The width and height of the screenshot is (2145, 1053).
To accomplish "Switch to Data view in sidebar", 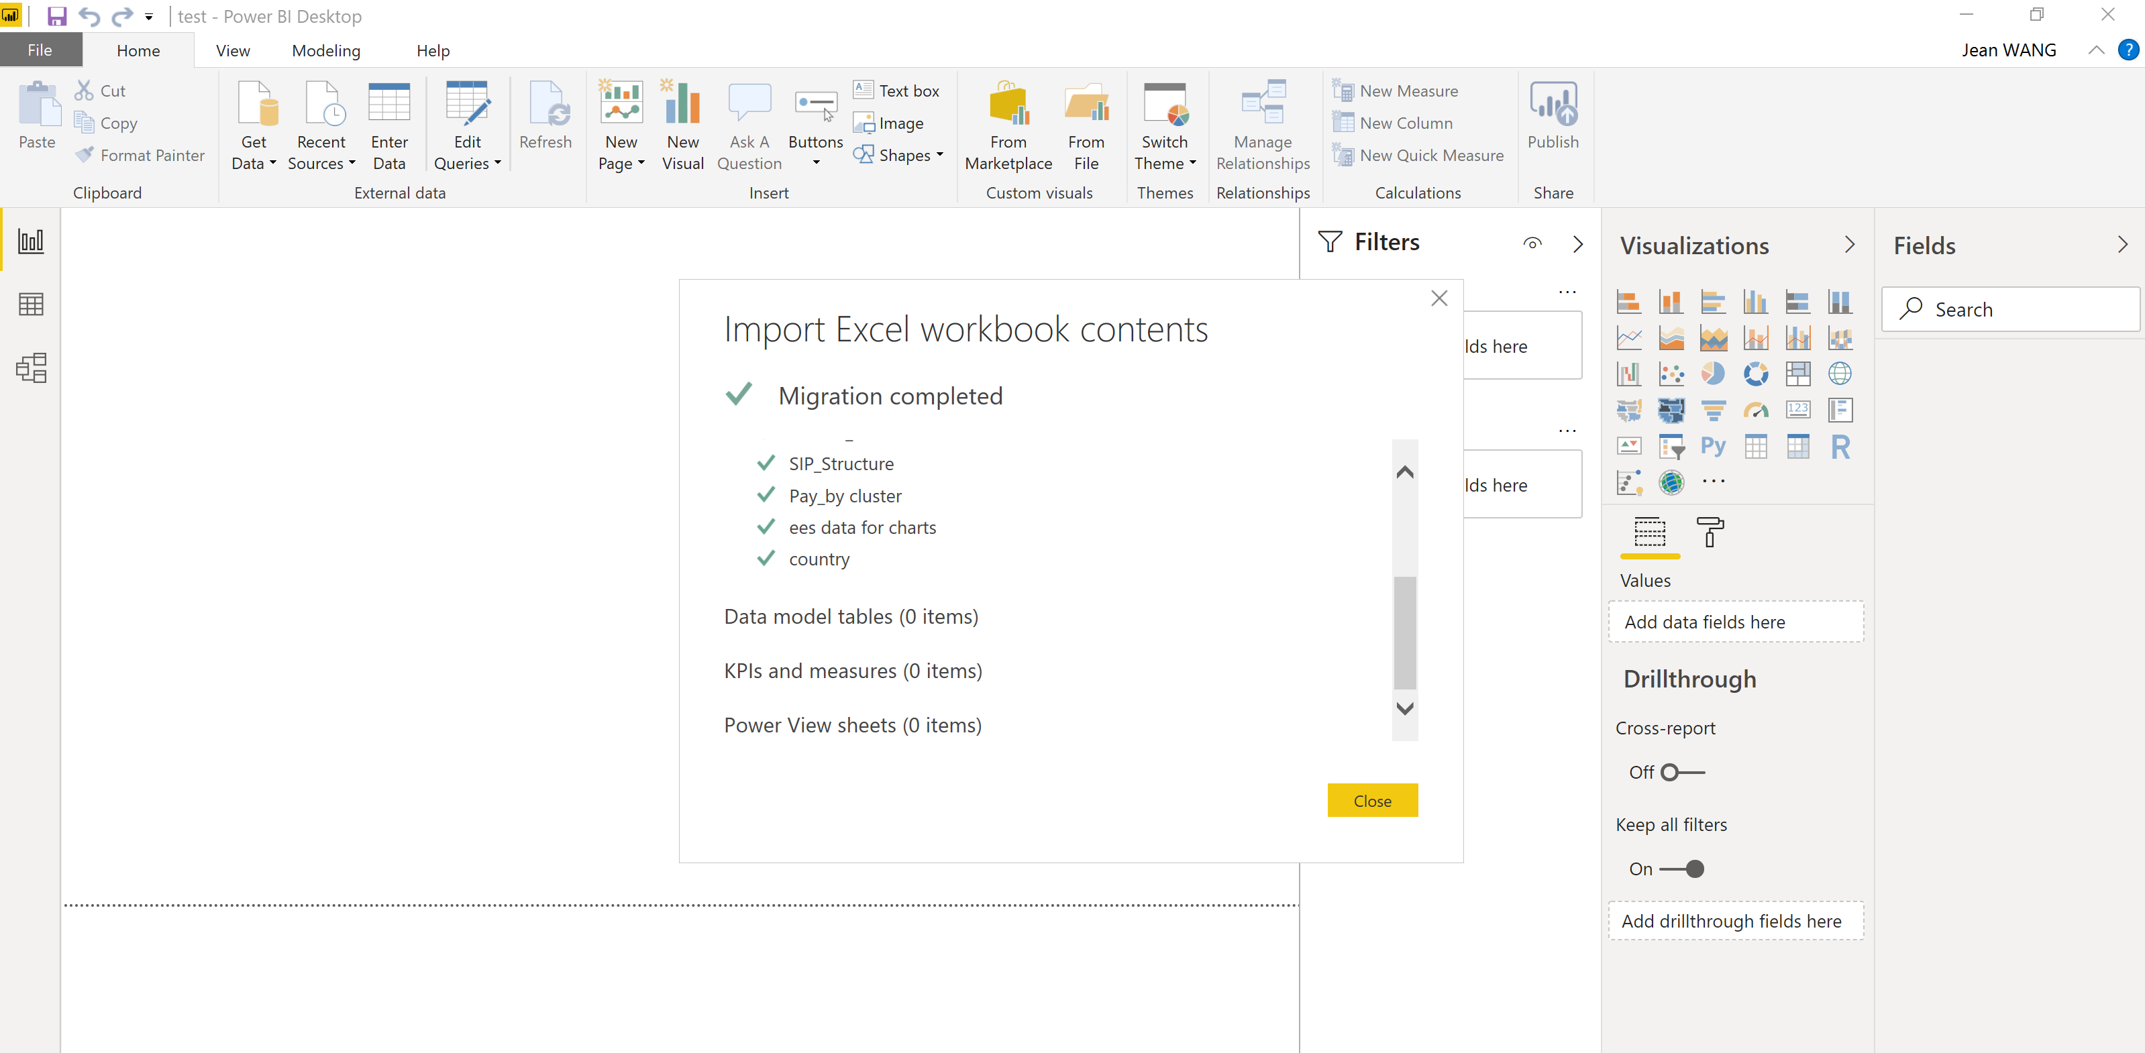I will coord(31,304).
